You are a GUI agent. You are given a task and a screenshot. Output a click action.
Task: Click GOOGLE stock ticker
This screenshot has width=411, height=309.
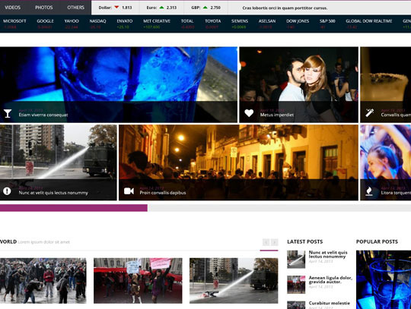[x=45, y=24]
